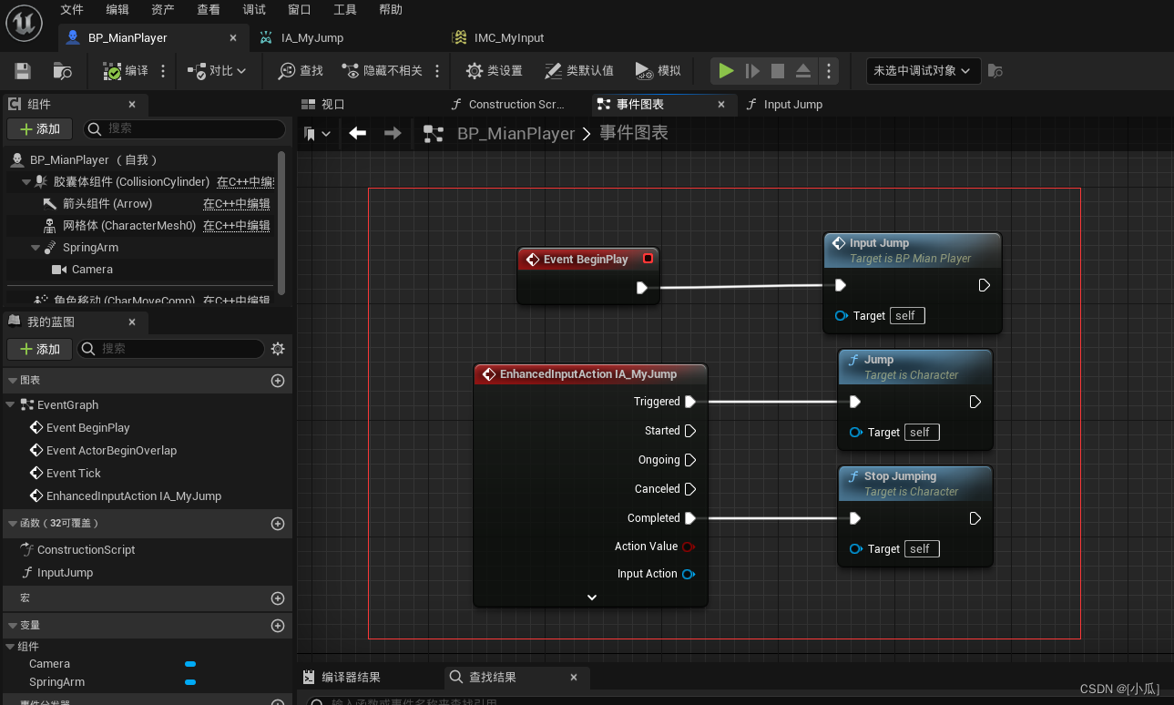Open browse-to-asset icon next to save
The width and height of the screenshot is (1174, 705).
point(62,70)
